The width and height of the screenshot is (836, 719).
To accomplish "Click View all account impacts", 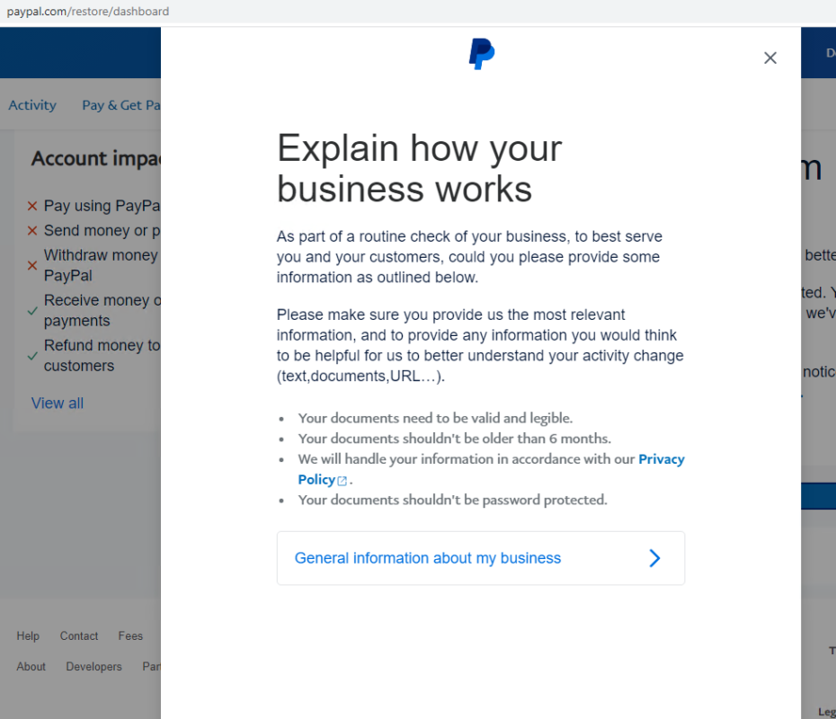I will (57, 403).
